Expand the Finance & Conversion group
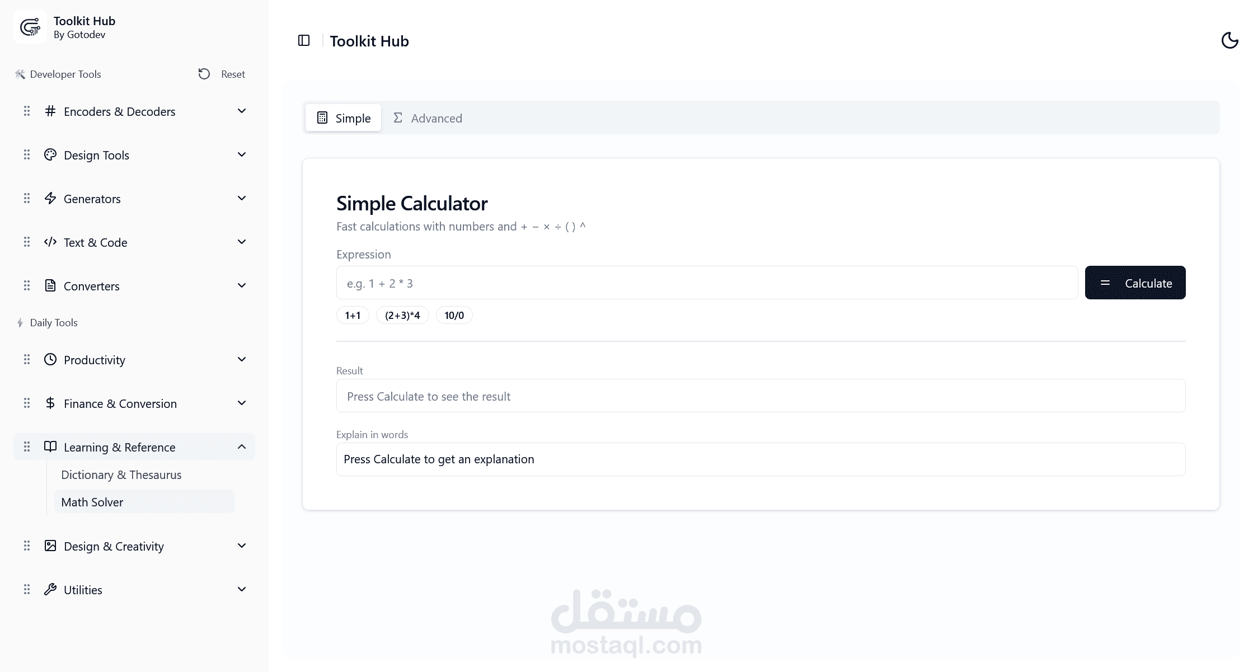This screenshot has width=1253, height=672. point(242,403)
